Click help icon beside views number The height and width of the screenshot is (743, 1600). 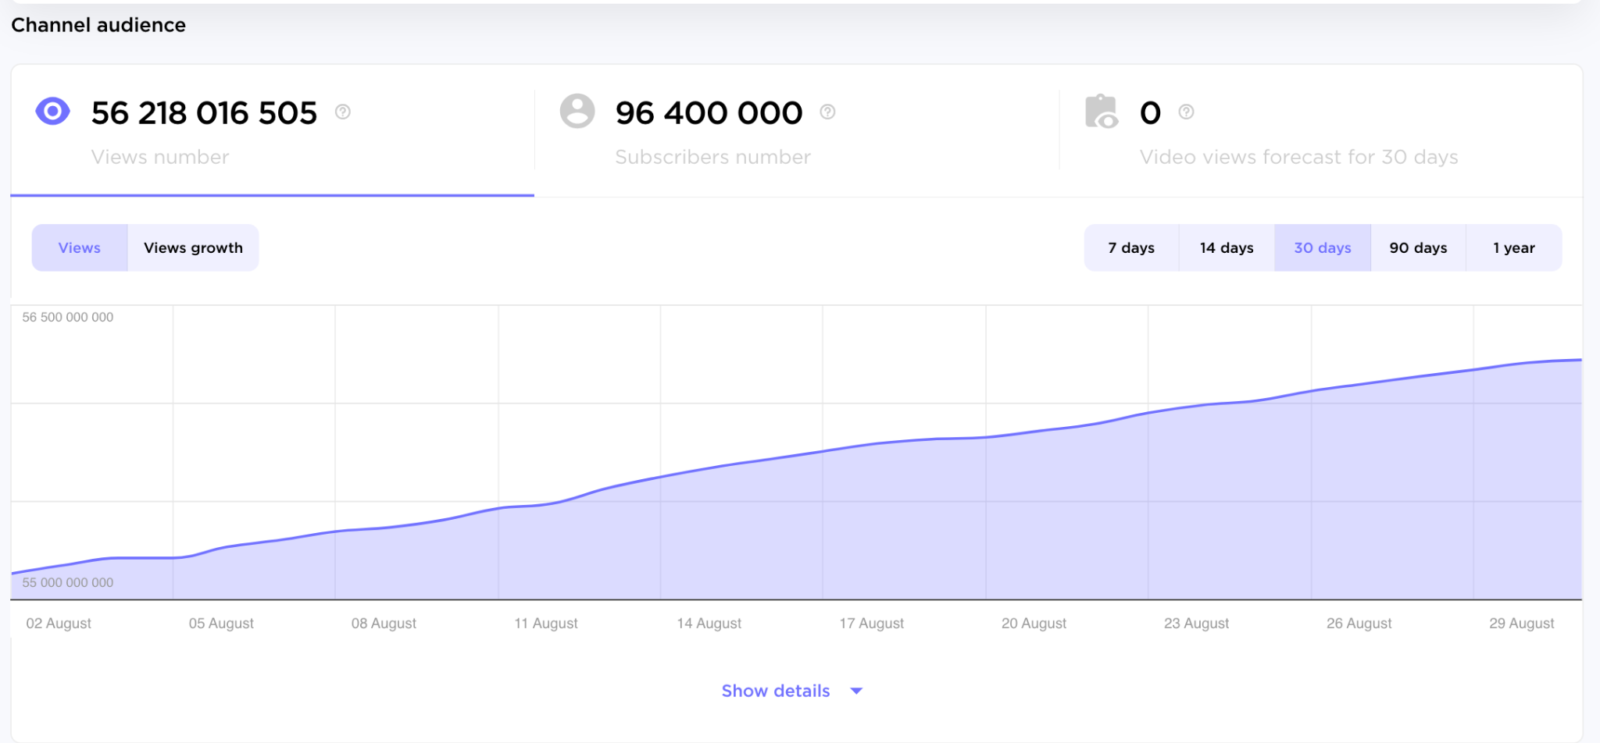click(x=342, y=112)
